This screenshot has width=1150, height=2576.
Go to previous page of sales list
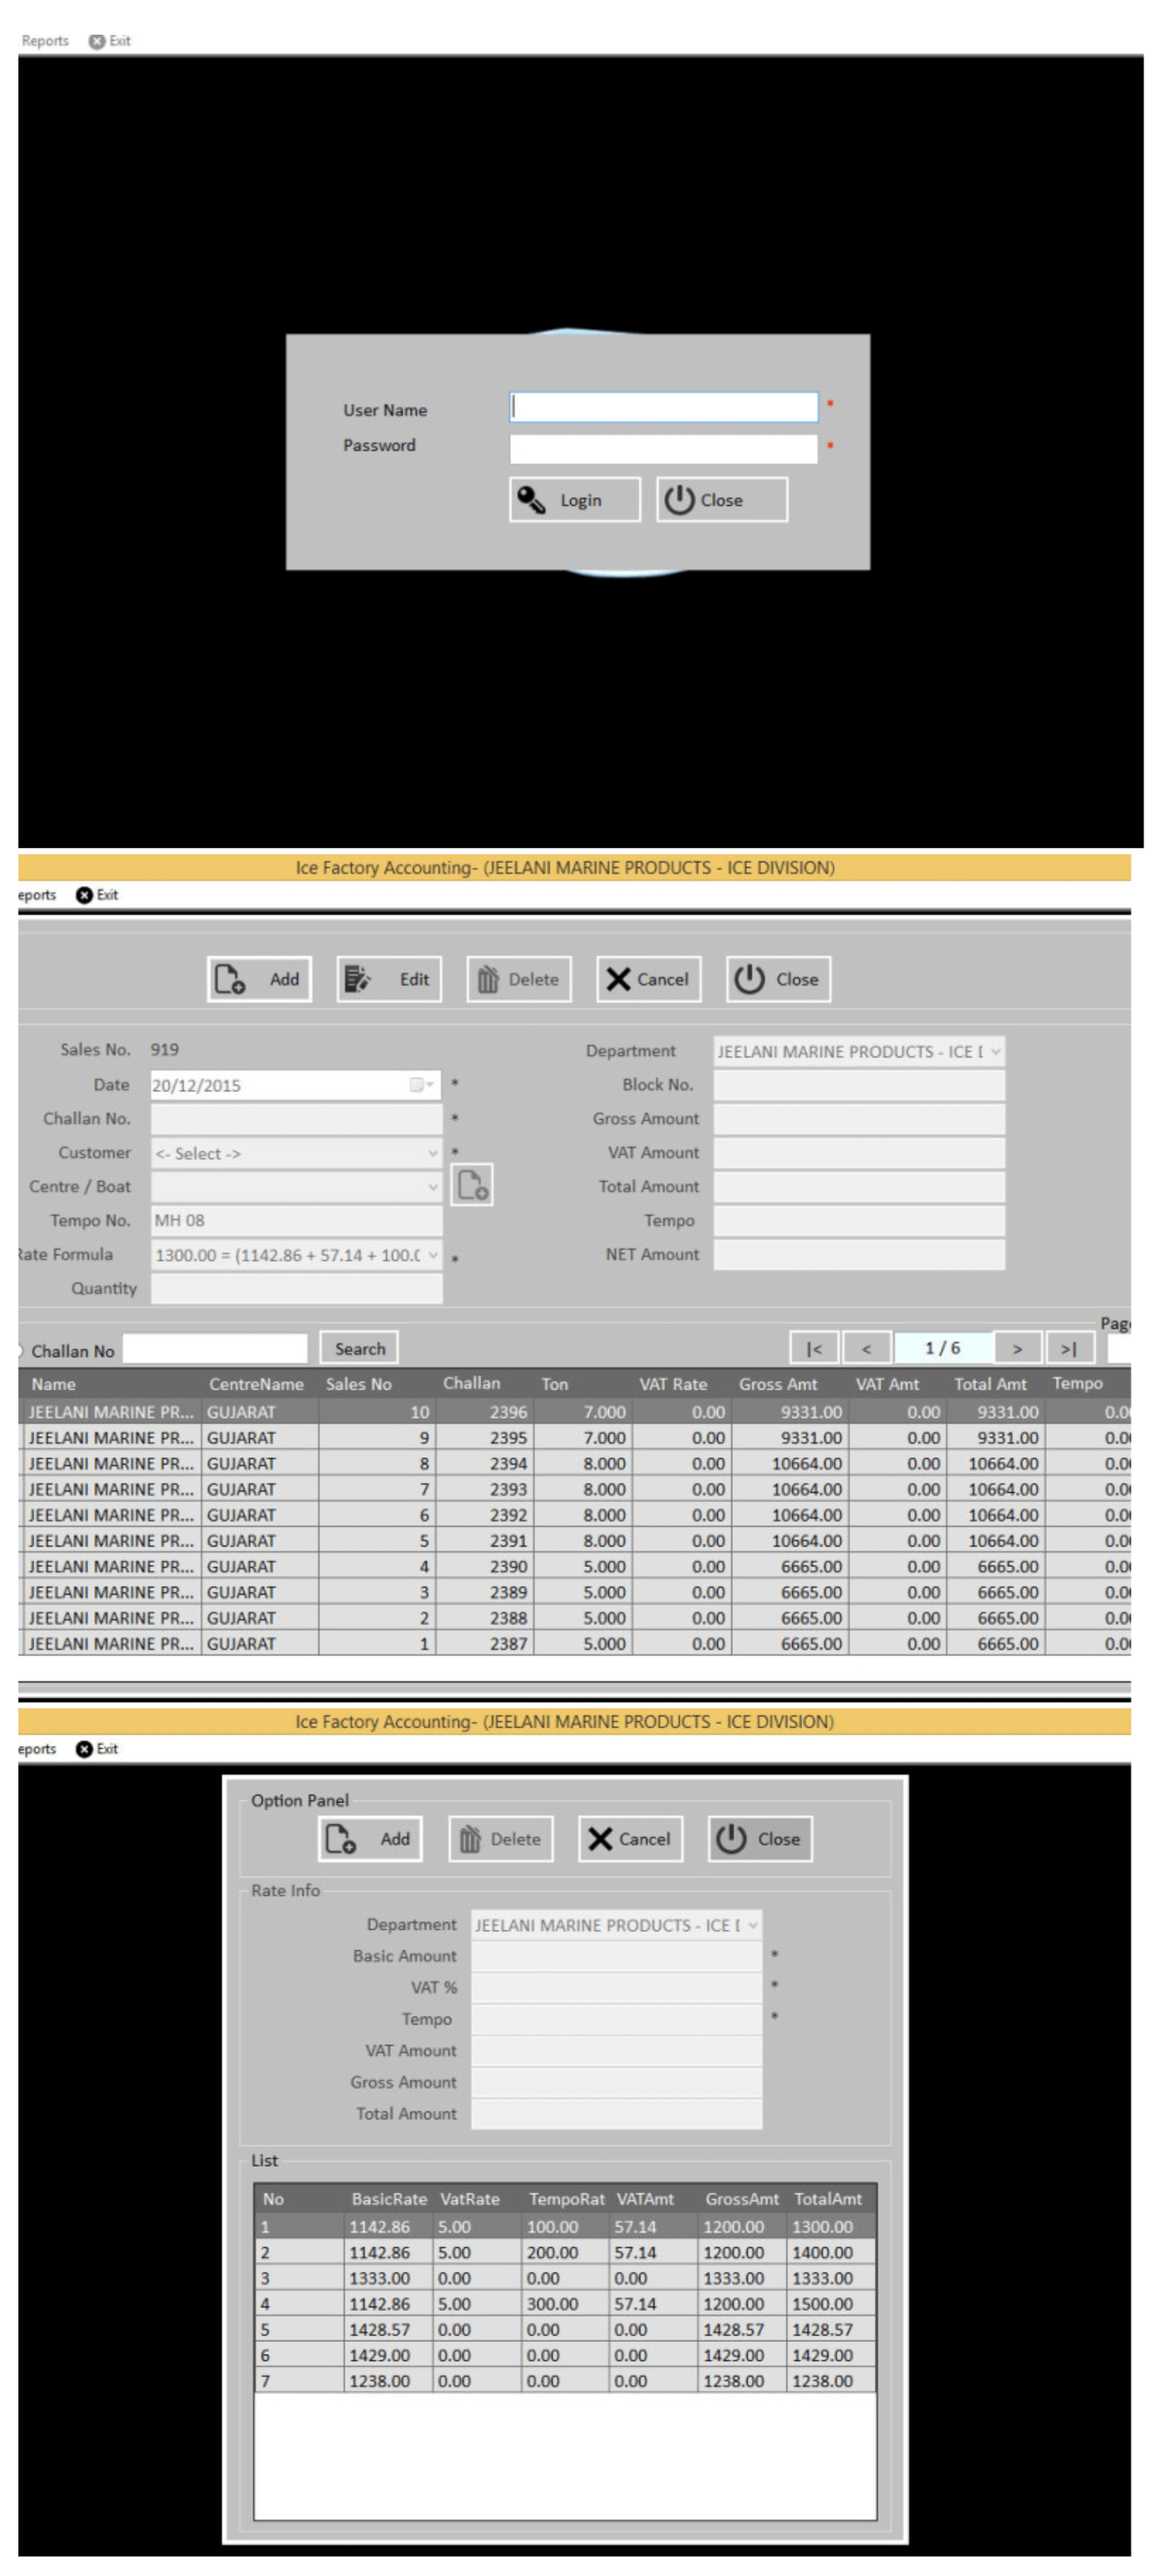click(866, 1349)
